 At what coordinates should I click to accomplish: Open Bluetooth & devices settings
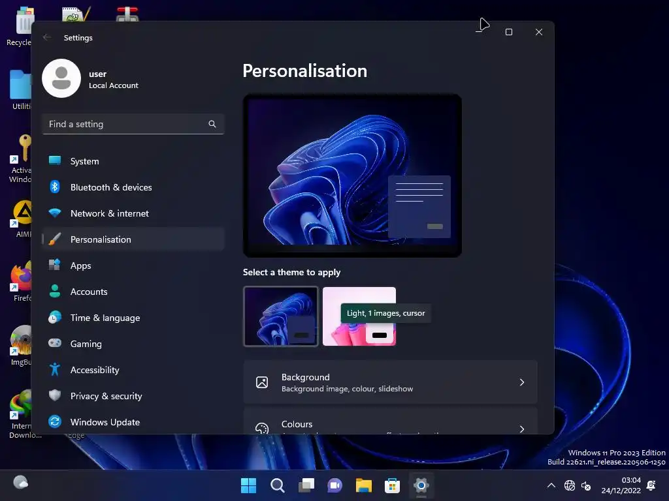pyautogui.click(x=133, y=187)
